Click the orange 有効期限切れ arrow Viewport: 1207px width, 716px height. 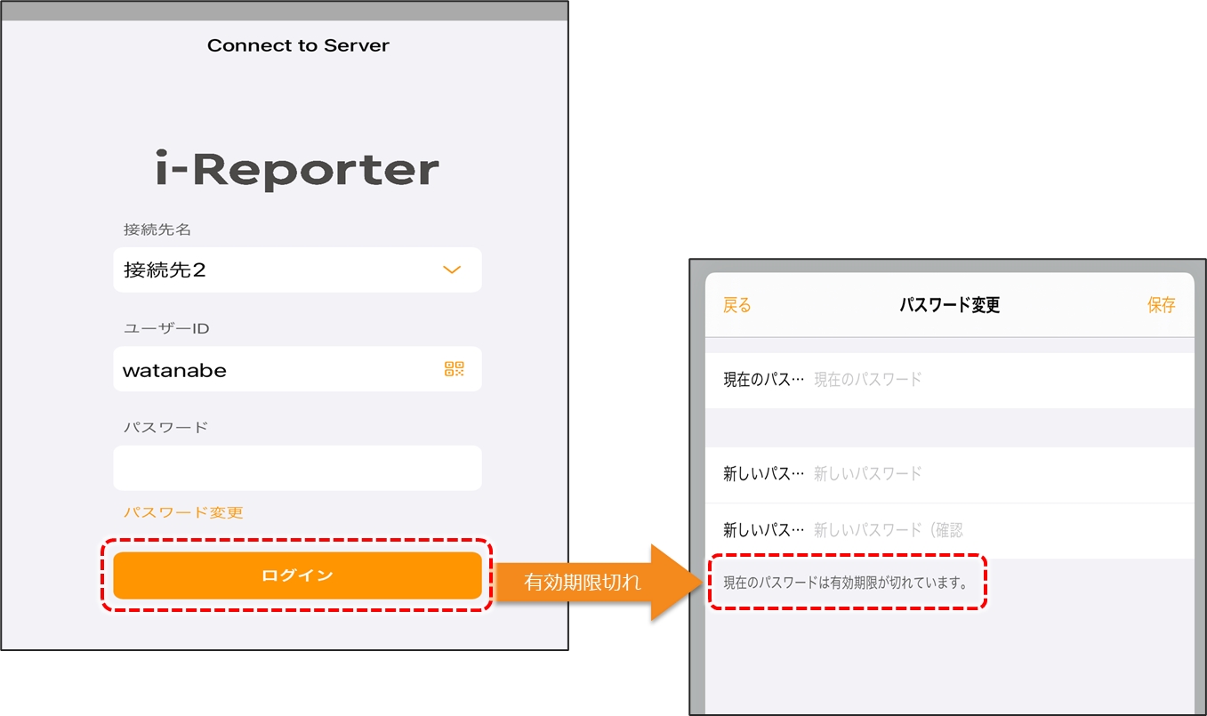(x=587, y=583)
